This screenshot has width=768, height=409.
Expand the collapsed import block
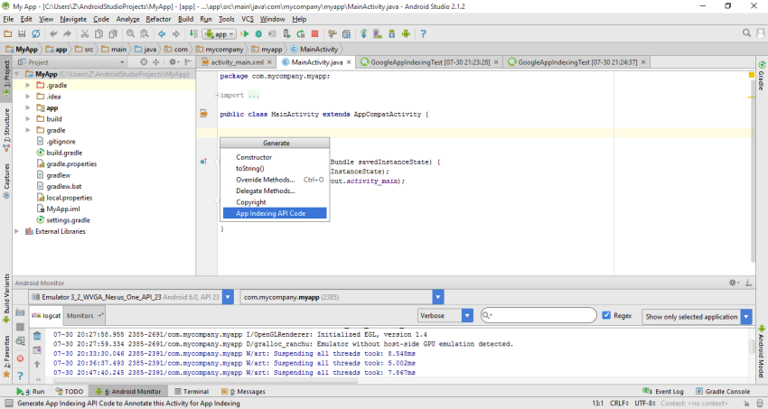click(217, 96)
